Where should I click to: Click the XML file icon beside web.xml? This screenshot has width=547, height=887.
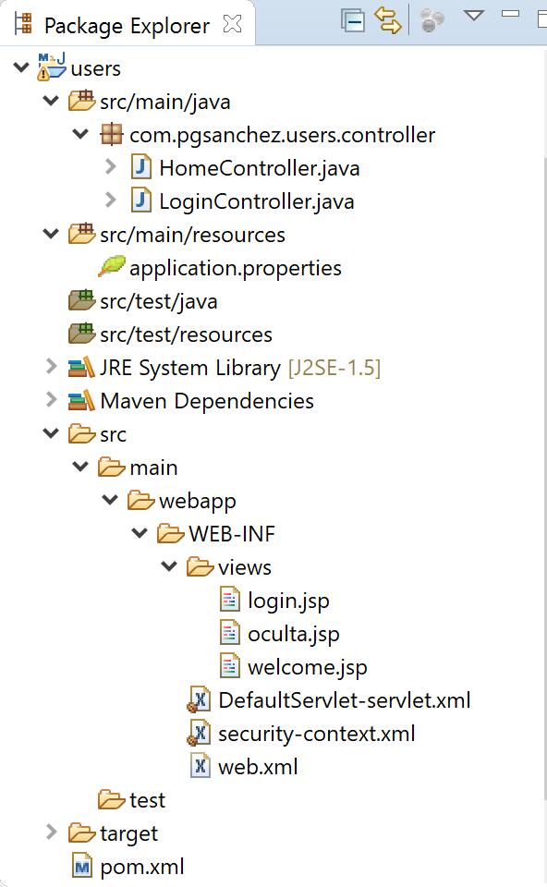coord(200,766)
